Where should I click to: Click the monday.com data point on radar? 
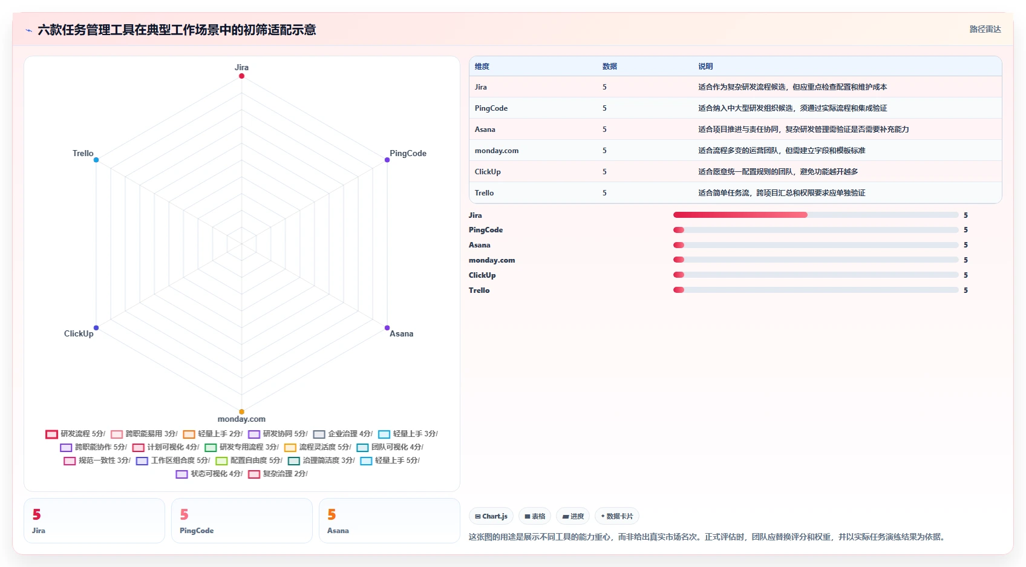tap(241, 411)
